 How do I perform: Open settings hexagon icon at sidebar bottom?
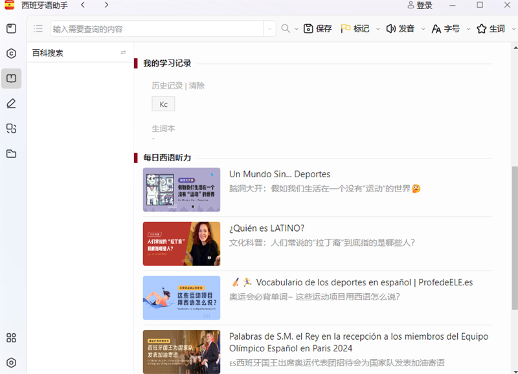11,363
